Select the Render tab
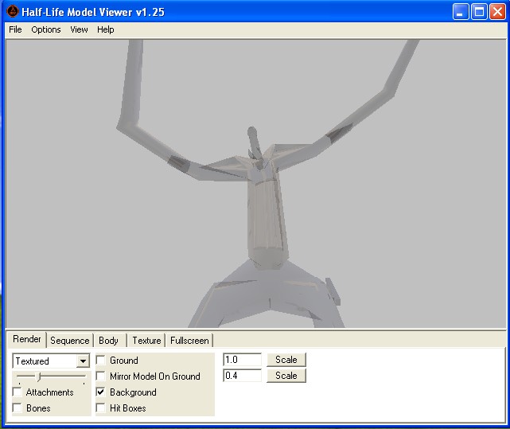The height and width of the screenshot is (429, 510). 27,340
